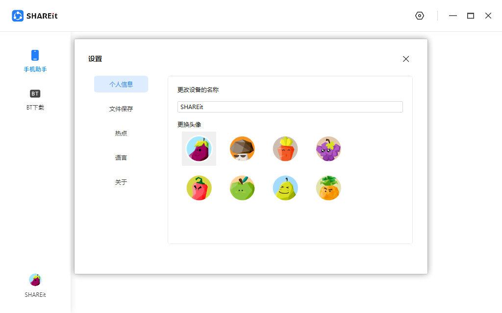The width and height of the screenshot is (502, 313).
Task: Click the device name input field
Action: coord(290,107)
